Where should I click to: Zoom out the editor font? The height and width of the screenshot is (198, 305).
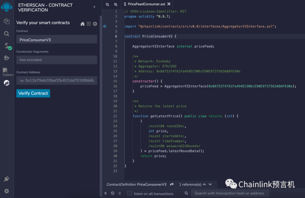108,4
